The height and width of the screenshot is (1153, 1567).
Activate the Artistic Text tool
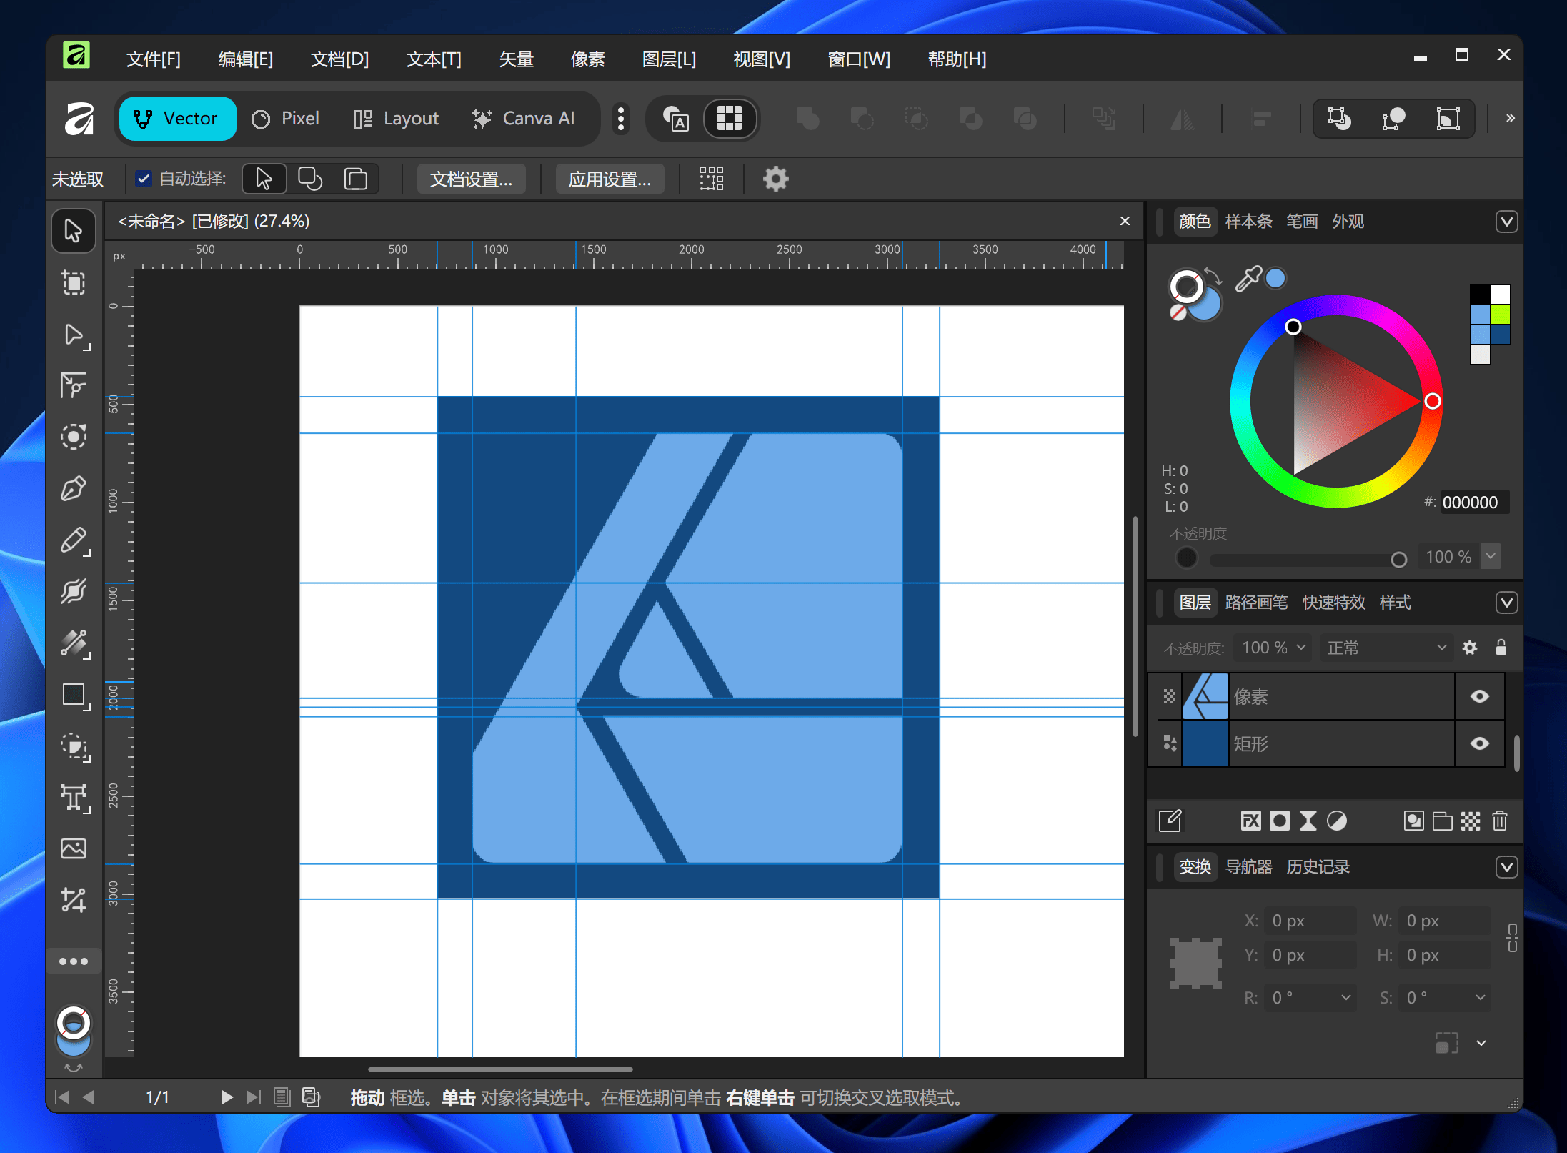[x=74, y=797]
